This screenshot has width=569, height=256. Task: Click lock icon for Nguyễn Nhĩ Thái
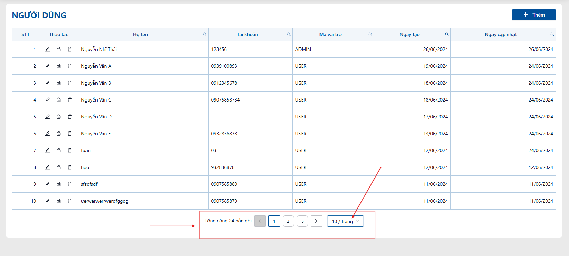click(59, 49)
